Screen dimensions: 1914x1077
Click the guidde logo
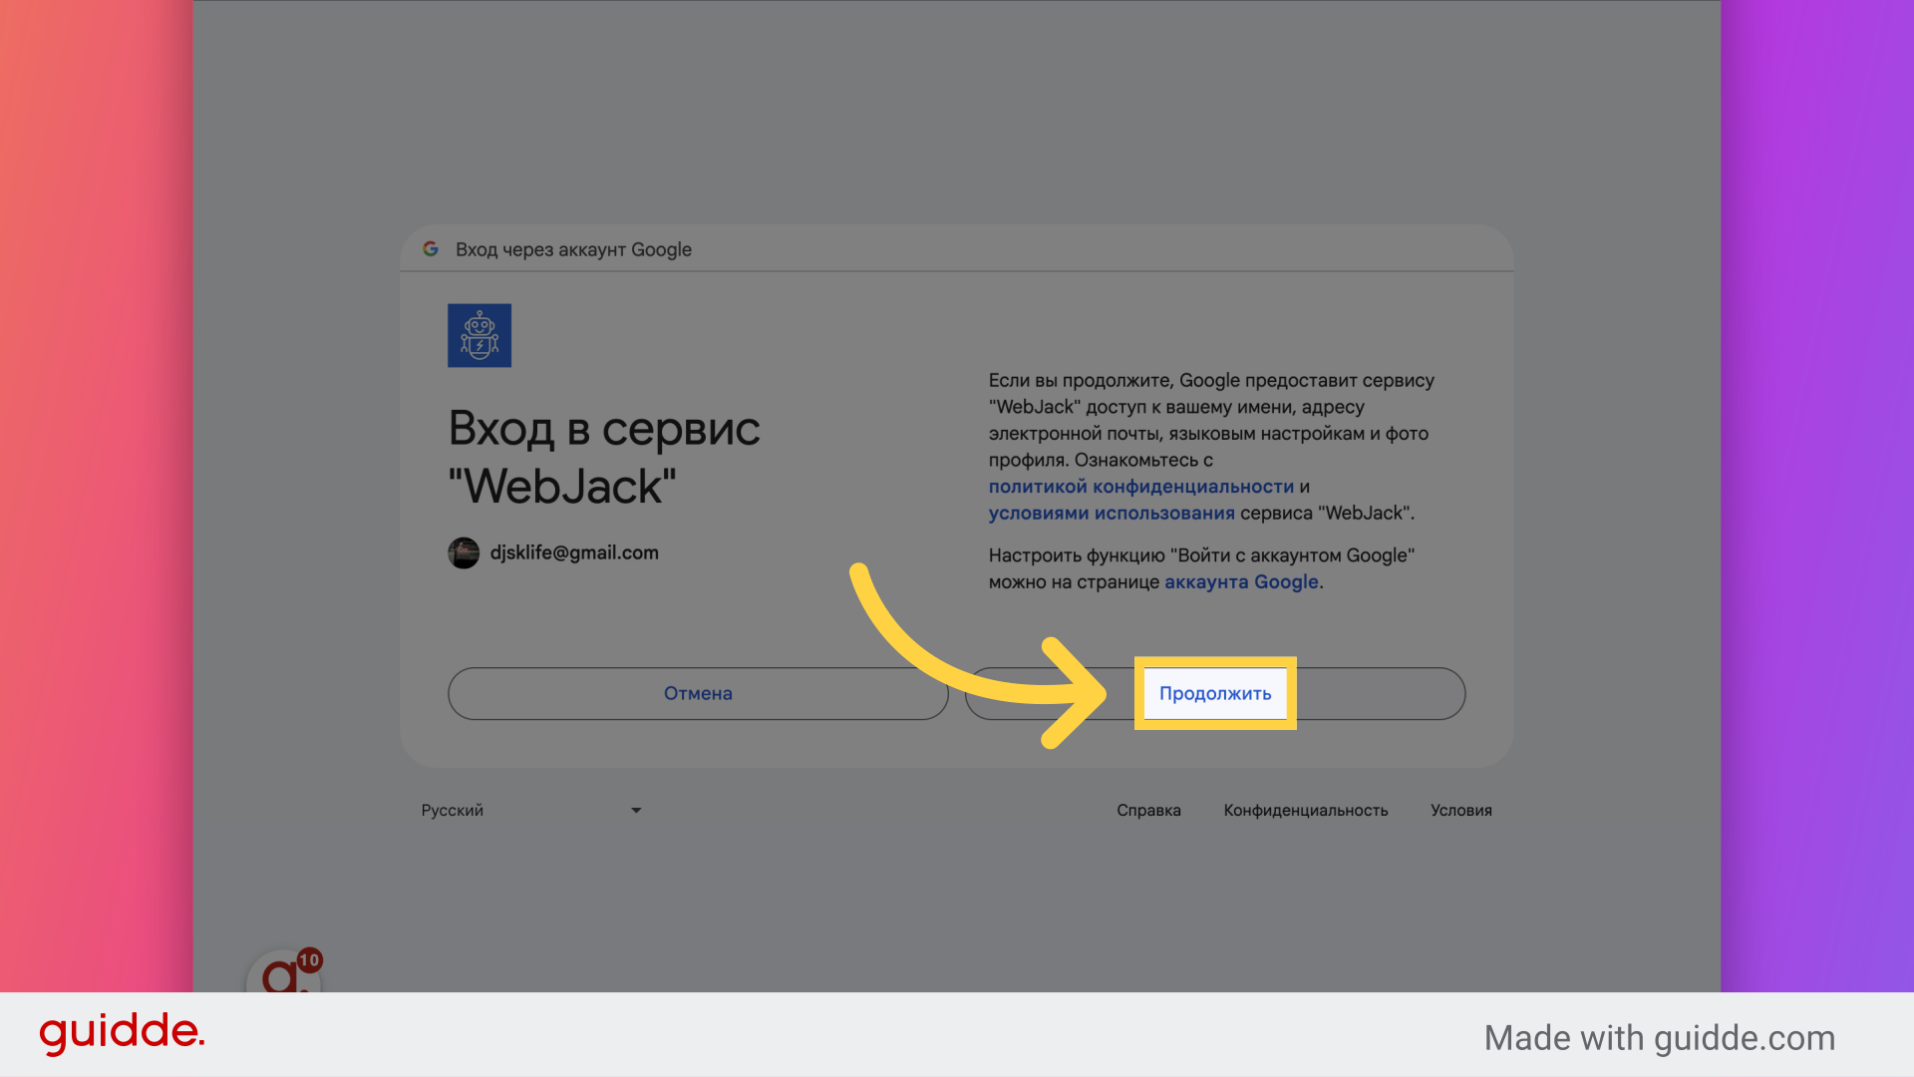click(122, 1033)
